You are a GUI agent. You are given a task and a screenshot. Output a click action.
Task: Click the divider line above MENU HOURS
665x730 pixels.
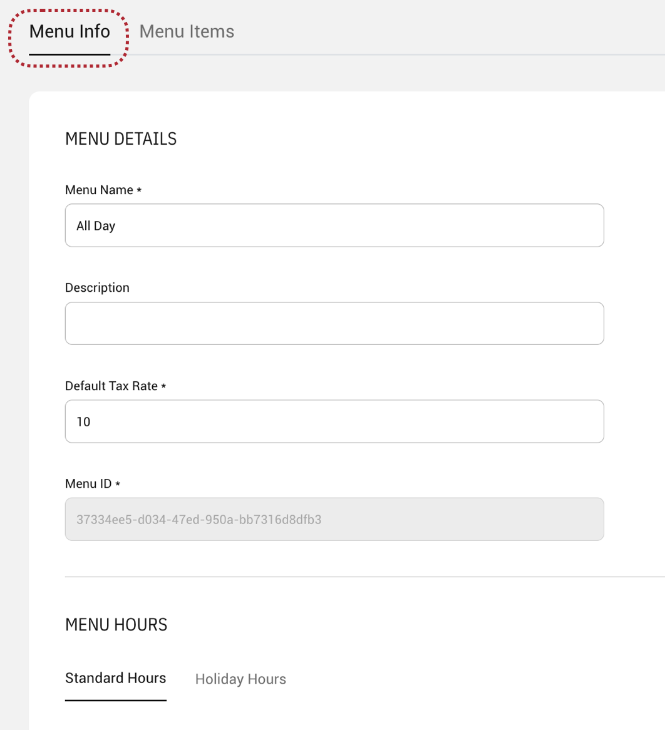tap(364, 577)
